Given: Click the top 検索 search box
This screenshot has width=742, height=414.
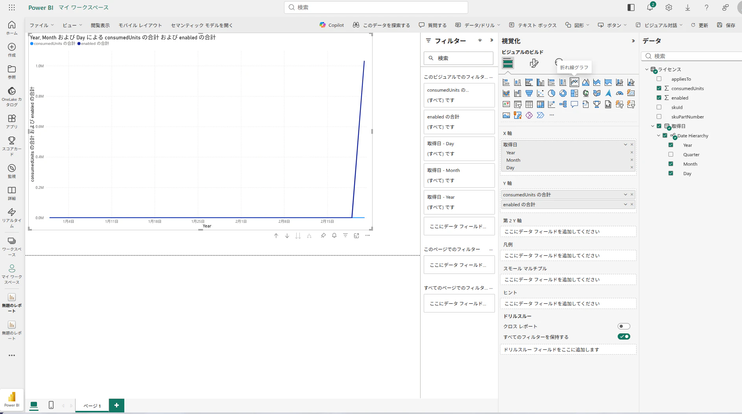Looking at the screenshot, I should tap(376, 7).
